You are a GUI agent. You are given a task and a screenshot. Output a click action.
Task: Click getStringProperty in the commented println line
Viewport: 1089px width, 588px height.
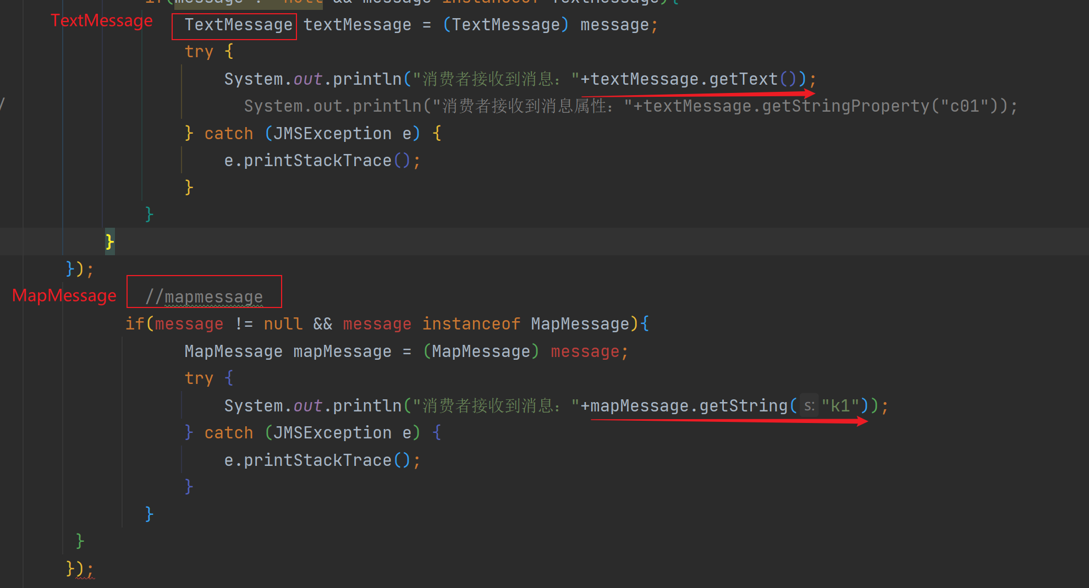coord(845,106)
